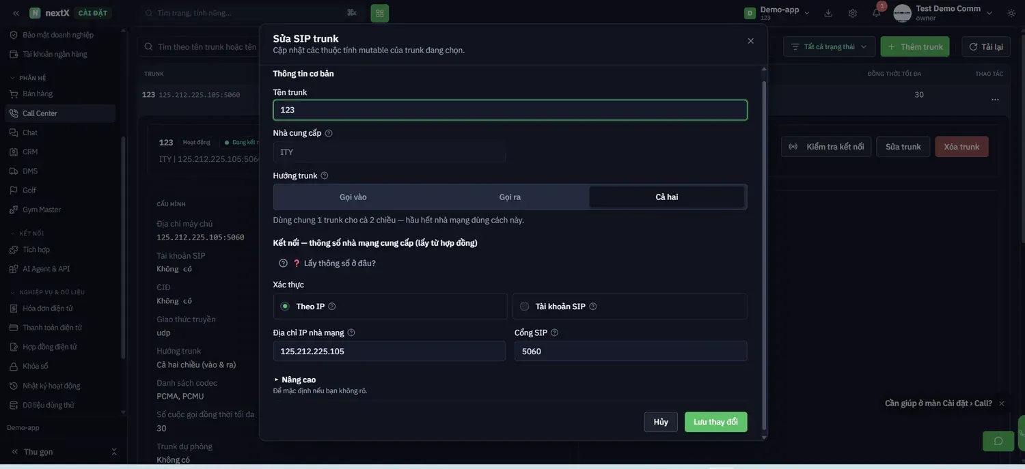
Task: Open the settings gear icon in the top bar
Action: (853, 13)
